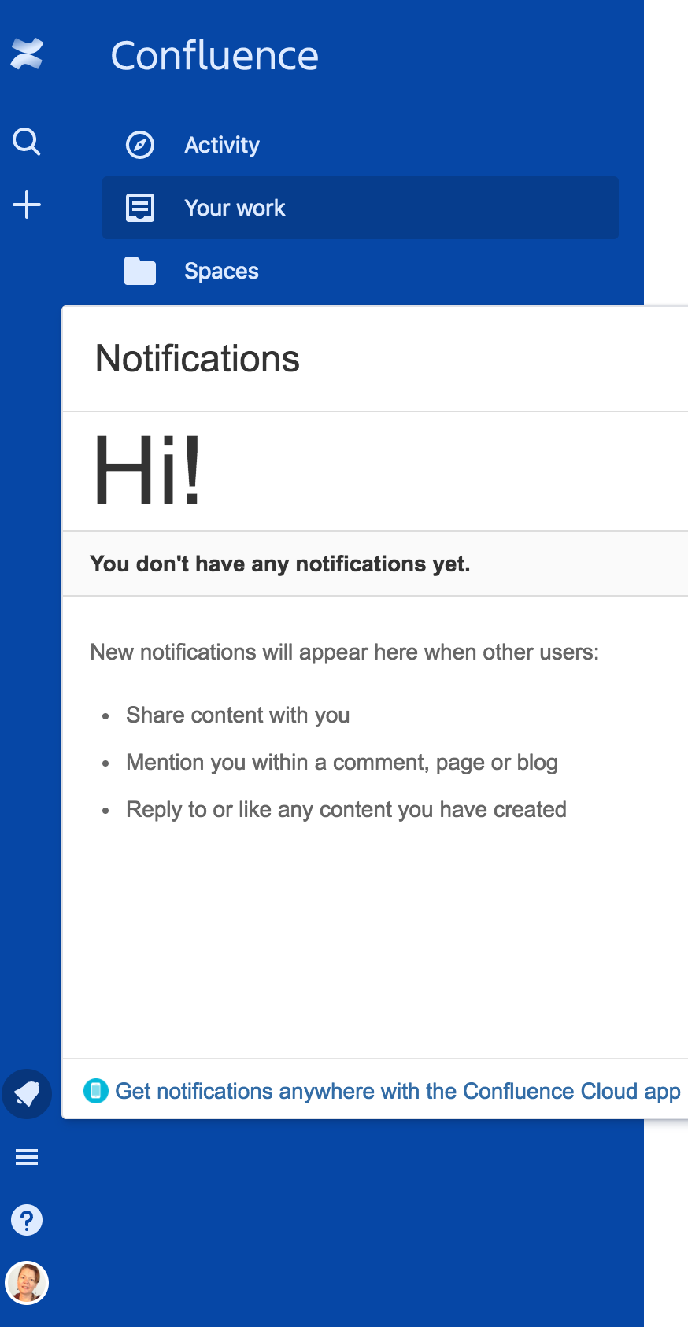Click the Notifications panel heading

[x=198, y=359]
